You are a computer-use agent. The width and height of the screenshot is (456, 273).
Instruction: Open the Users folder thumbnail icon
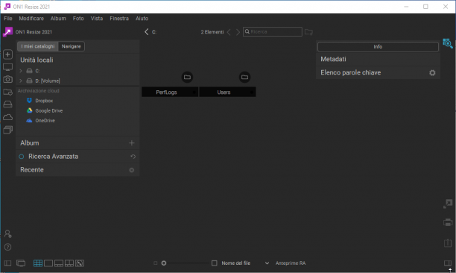coord(244,77)
